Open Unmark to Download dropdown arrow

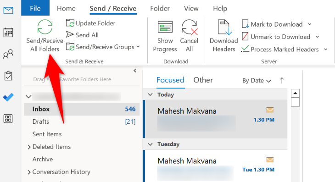point(317,37)
